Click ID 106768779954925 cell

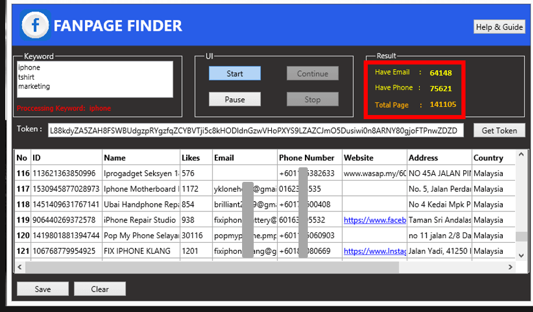click(66, 251)
